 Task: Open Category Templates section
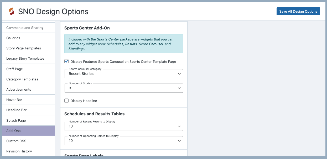[x=28, y=79]
